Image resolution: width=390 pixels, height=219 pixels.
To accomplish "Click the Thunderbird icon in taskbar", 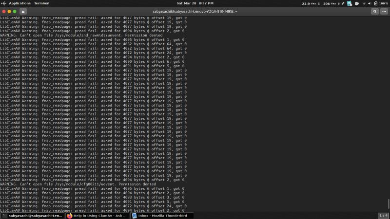I will 135,216.
